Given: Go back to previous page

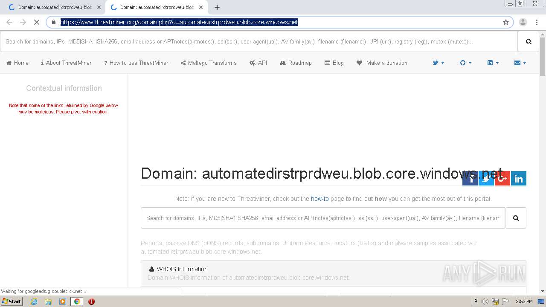Looking at the screenshot, I should point(9,22).
